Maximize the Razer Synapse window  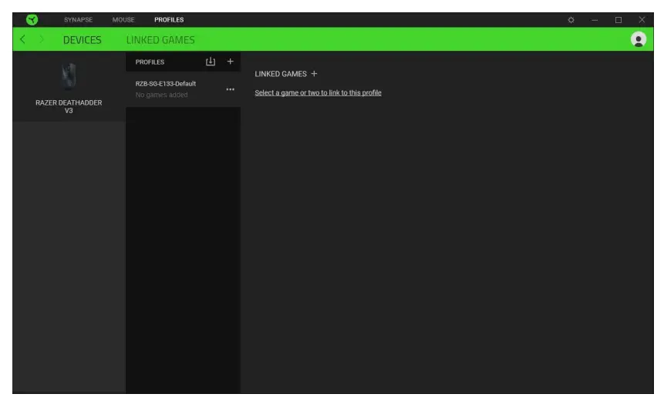coord(618,20)
